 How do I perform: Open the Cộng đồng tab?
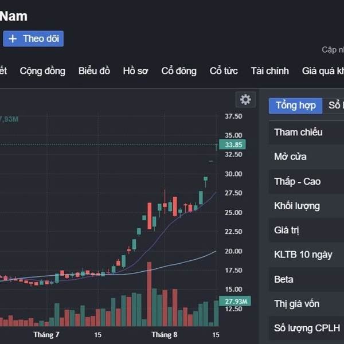(42, 71)
